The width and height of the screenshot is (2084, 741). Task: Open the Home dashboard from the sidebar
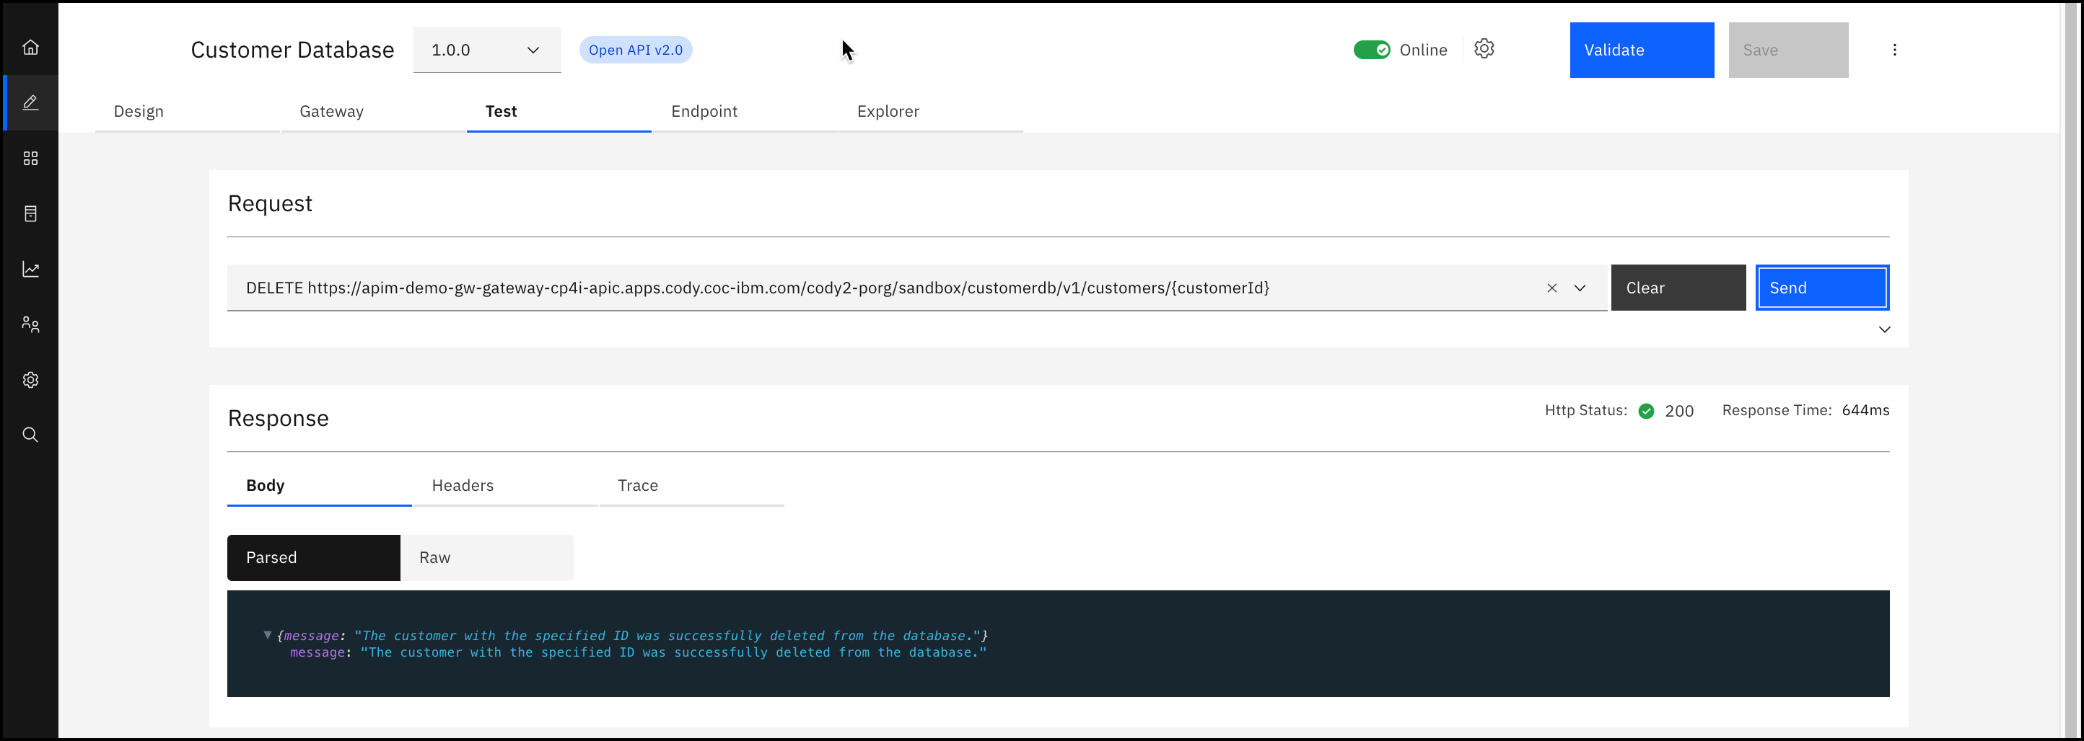[30, 46]
